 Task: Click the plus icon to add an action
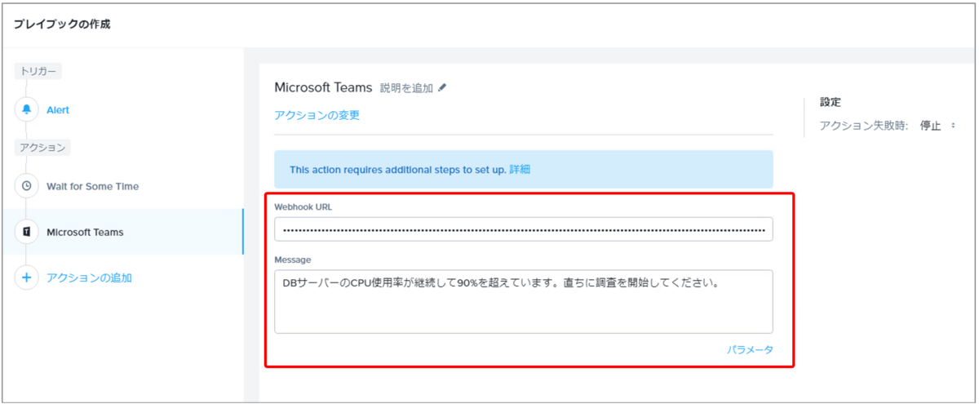click(27, 277)
